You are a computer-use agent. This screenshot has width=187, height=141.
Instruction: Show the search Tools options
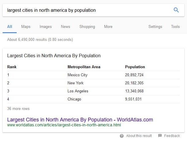(x=175, y=26)
